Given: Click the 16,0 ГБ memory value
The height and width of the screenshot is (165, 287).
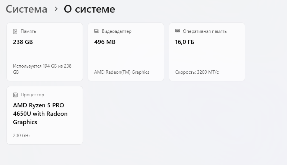Looking at the screenshot, I should click(185, 42).
